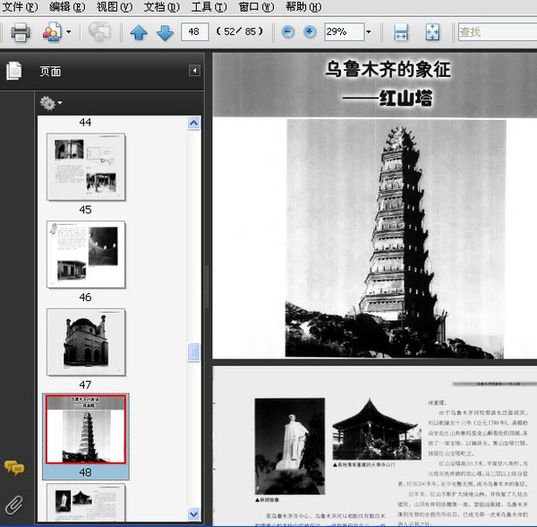Go to next page with down arrow
This screenshot has height=527, width=537.
(x=165, y=32)
